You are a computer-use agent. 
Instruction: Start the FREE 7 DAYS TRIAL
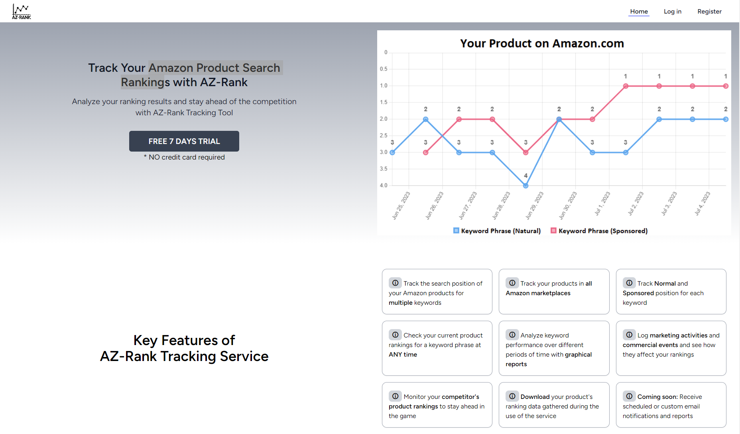click(184, 141)
